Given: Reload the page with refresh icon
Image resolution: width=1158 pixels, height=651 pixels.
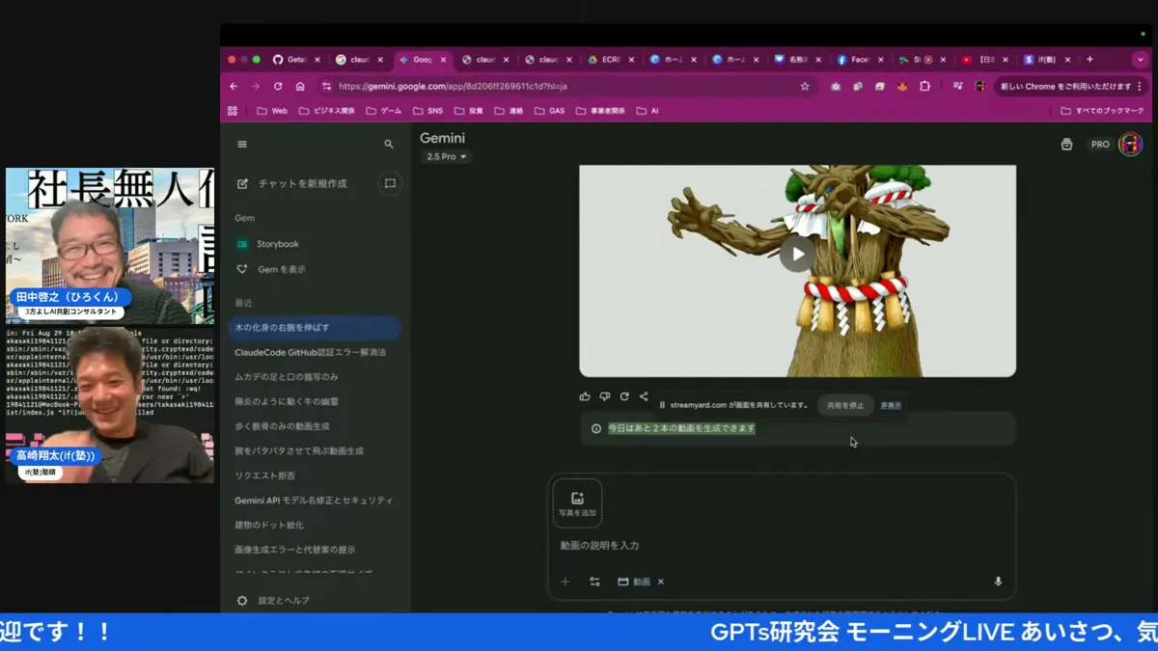Looking at the screenshot, I should pos(278,86).
